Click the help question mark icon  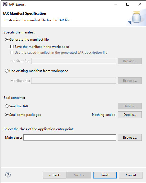(x=8, y=175)
